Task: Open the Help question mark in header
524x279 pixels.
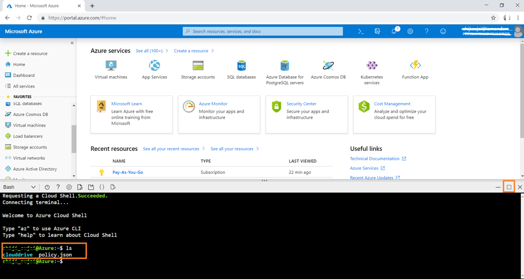Action: (427, 31)
